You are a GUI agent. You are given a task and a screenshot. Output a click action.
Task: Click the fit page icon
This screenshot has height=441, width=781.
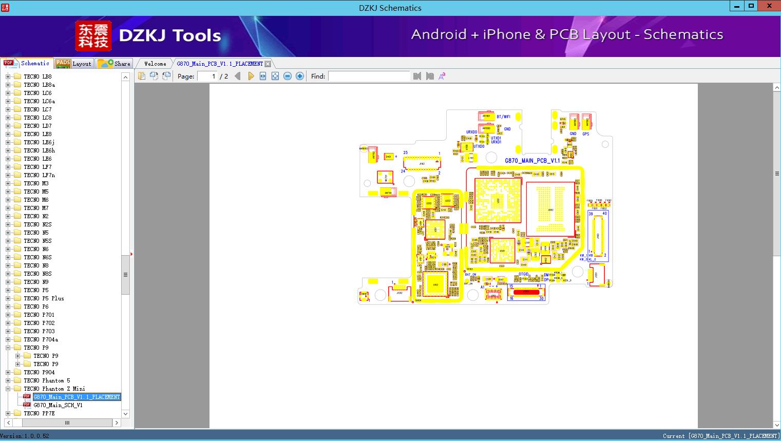pos(275,76)
